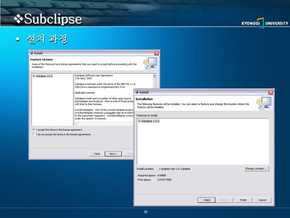Image resolution: width=290 pixels, height=218 pixels.
Task: Click Next in the Feature License dialog
Action: click(113, 154)
